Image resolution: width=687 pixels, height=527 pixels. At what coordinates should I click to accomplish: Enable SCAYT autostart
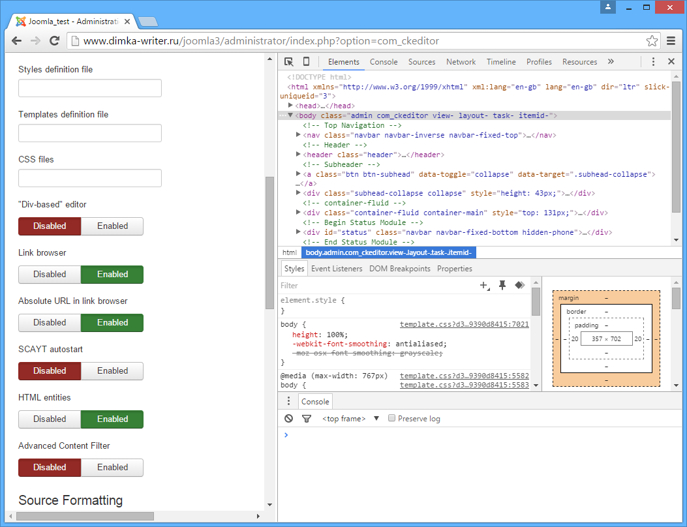pos(112,371)
